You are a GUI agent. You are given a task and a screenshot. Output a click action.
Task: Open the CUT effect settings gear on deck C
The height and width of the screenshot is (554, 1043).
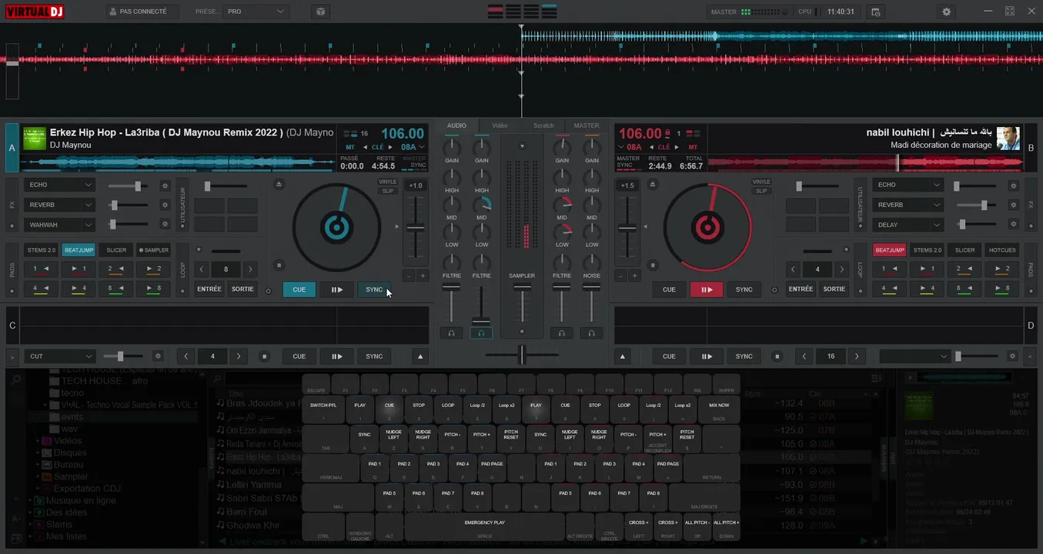pos(158,356)
